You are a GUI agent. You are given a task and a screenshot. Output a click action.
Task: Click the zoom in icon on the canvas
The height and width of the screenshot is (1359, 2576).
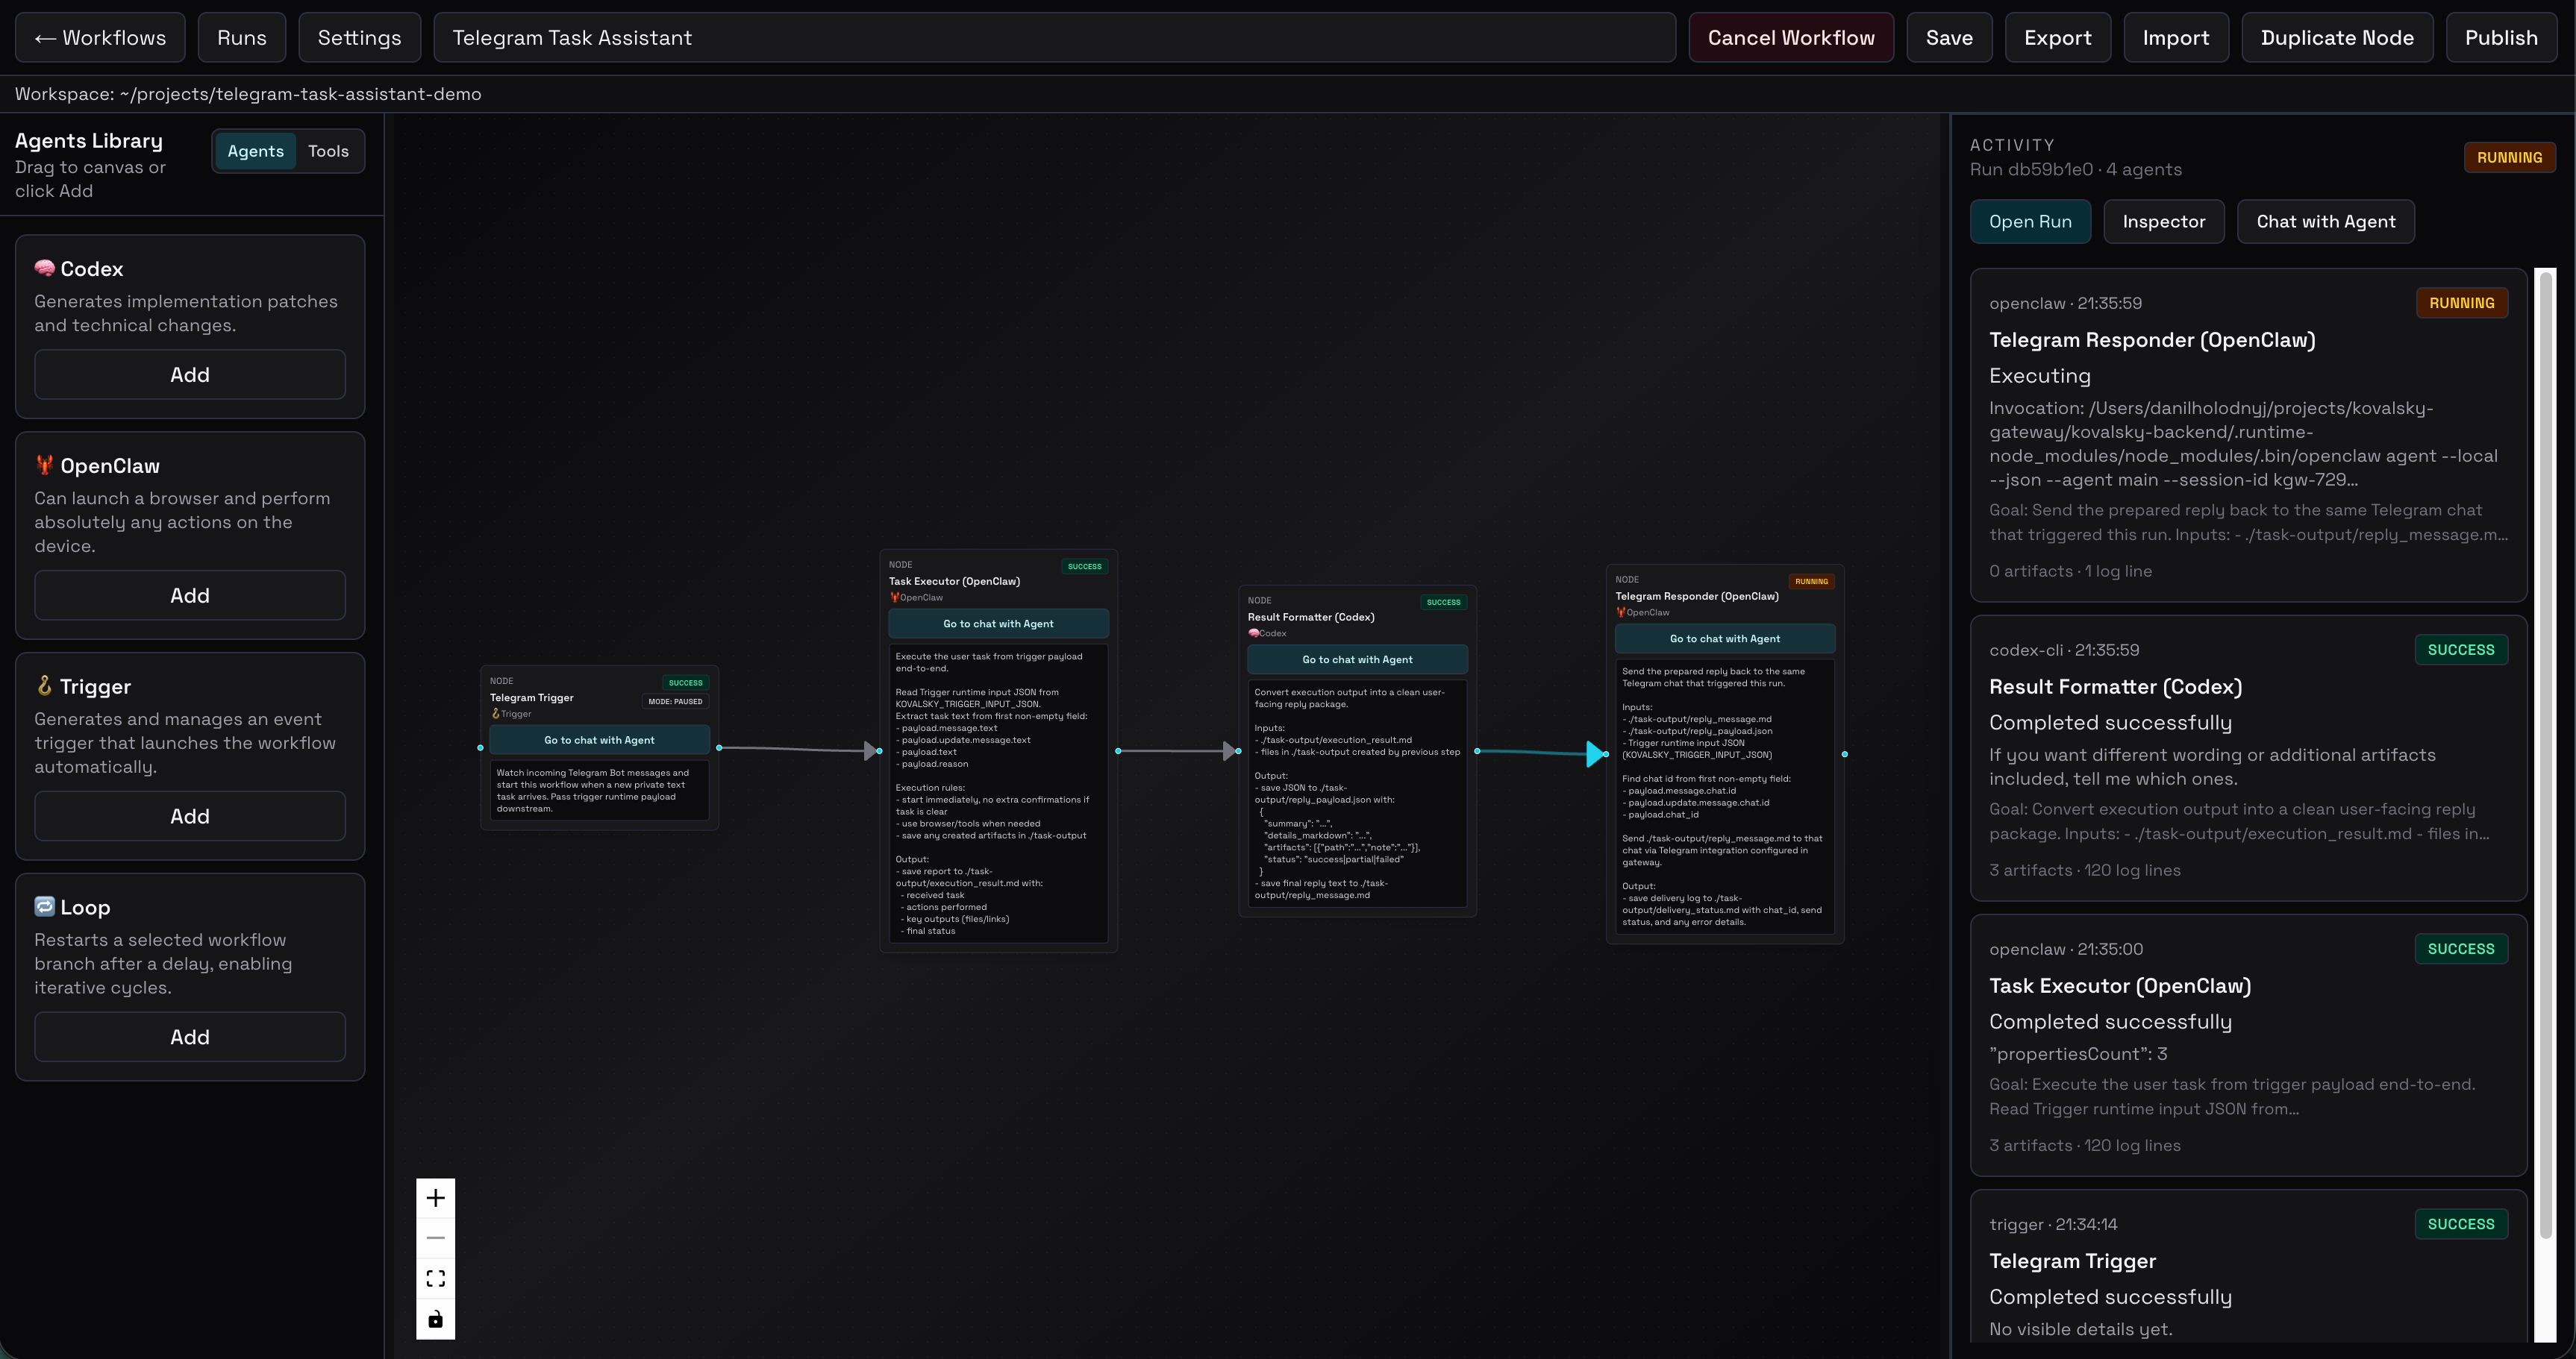435,1197
